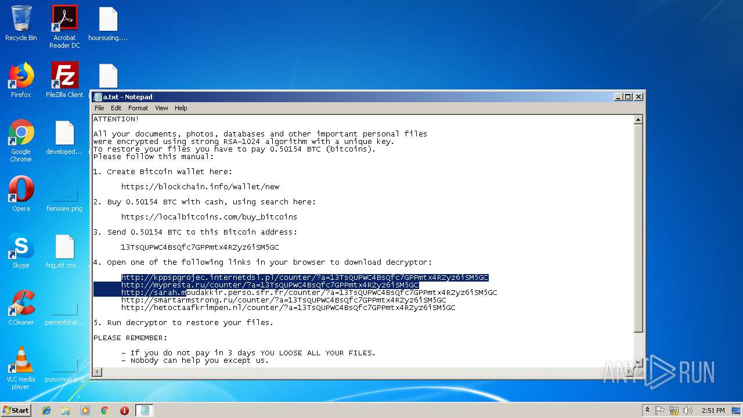Viewport: 743px width, 418px height.
Task: Select the hoursusing file on desktop
Action: pos(108,23)
